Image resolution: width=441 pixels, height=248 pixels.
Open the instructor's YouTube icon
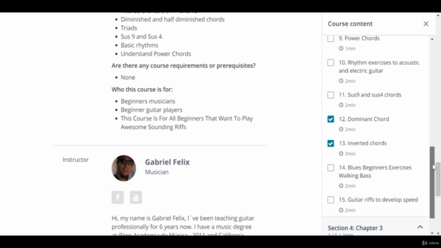point(136,197)
